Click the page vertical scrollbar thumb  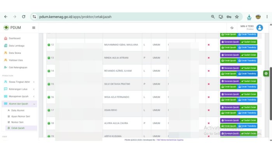(270, 94)
